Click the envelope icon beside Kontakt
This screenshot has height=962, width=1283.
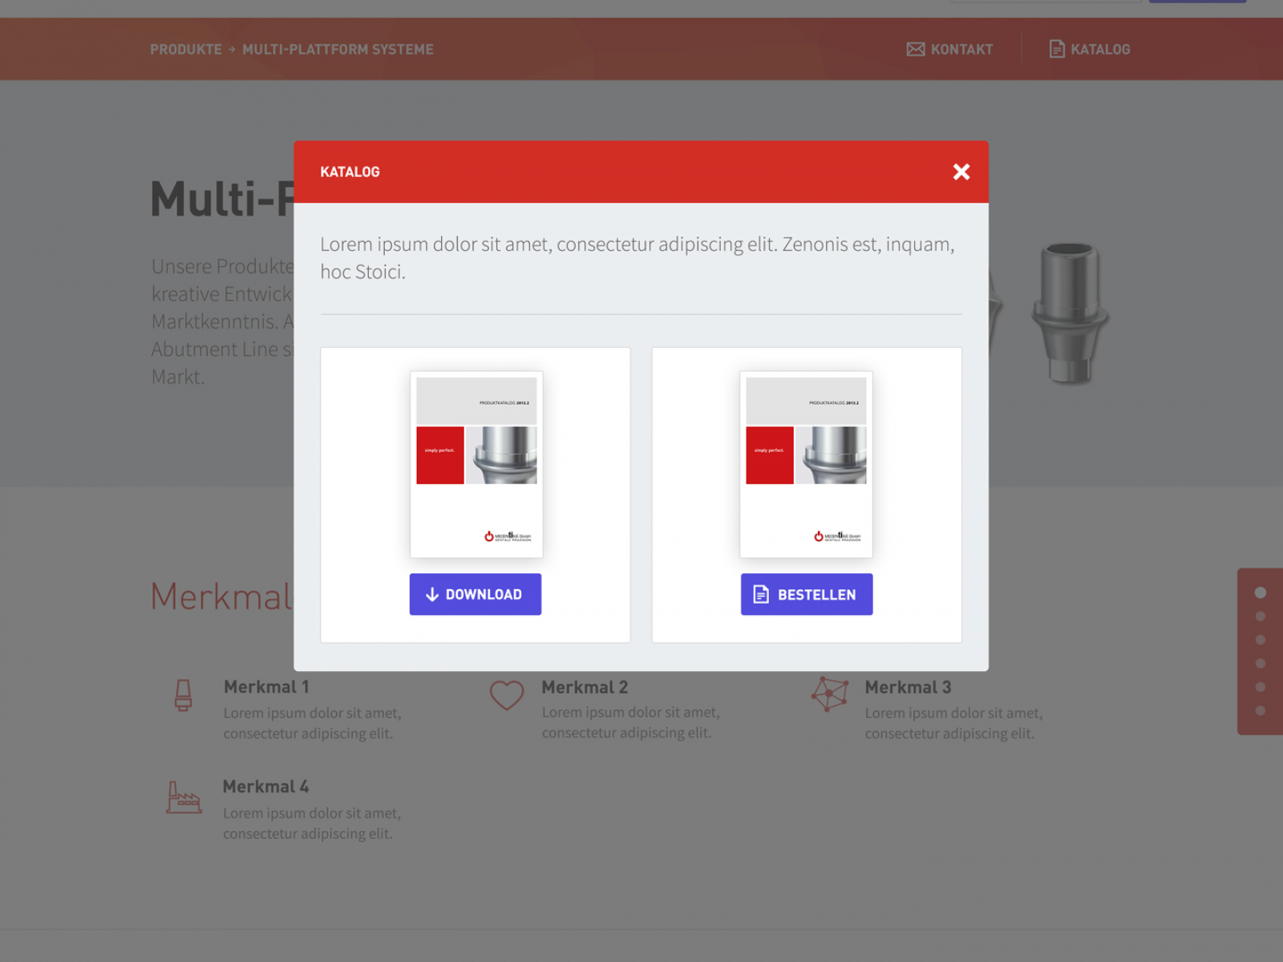pos(915,50)
